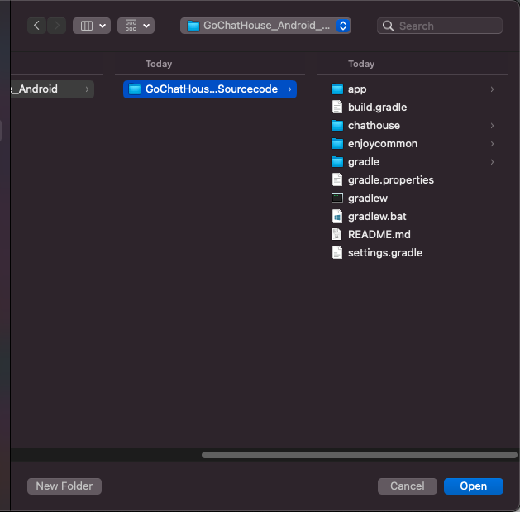Open the column view options dropdown
This screenshot has width=520, height=512.
(x=91, y=26)
